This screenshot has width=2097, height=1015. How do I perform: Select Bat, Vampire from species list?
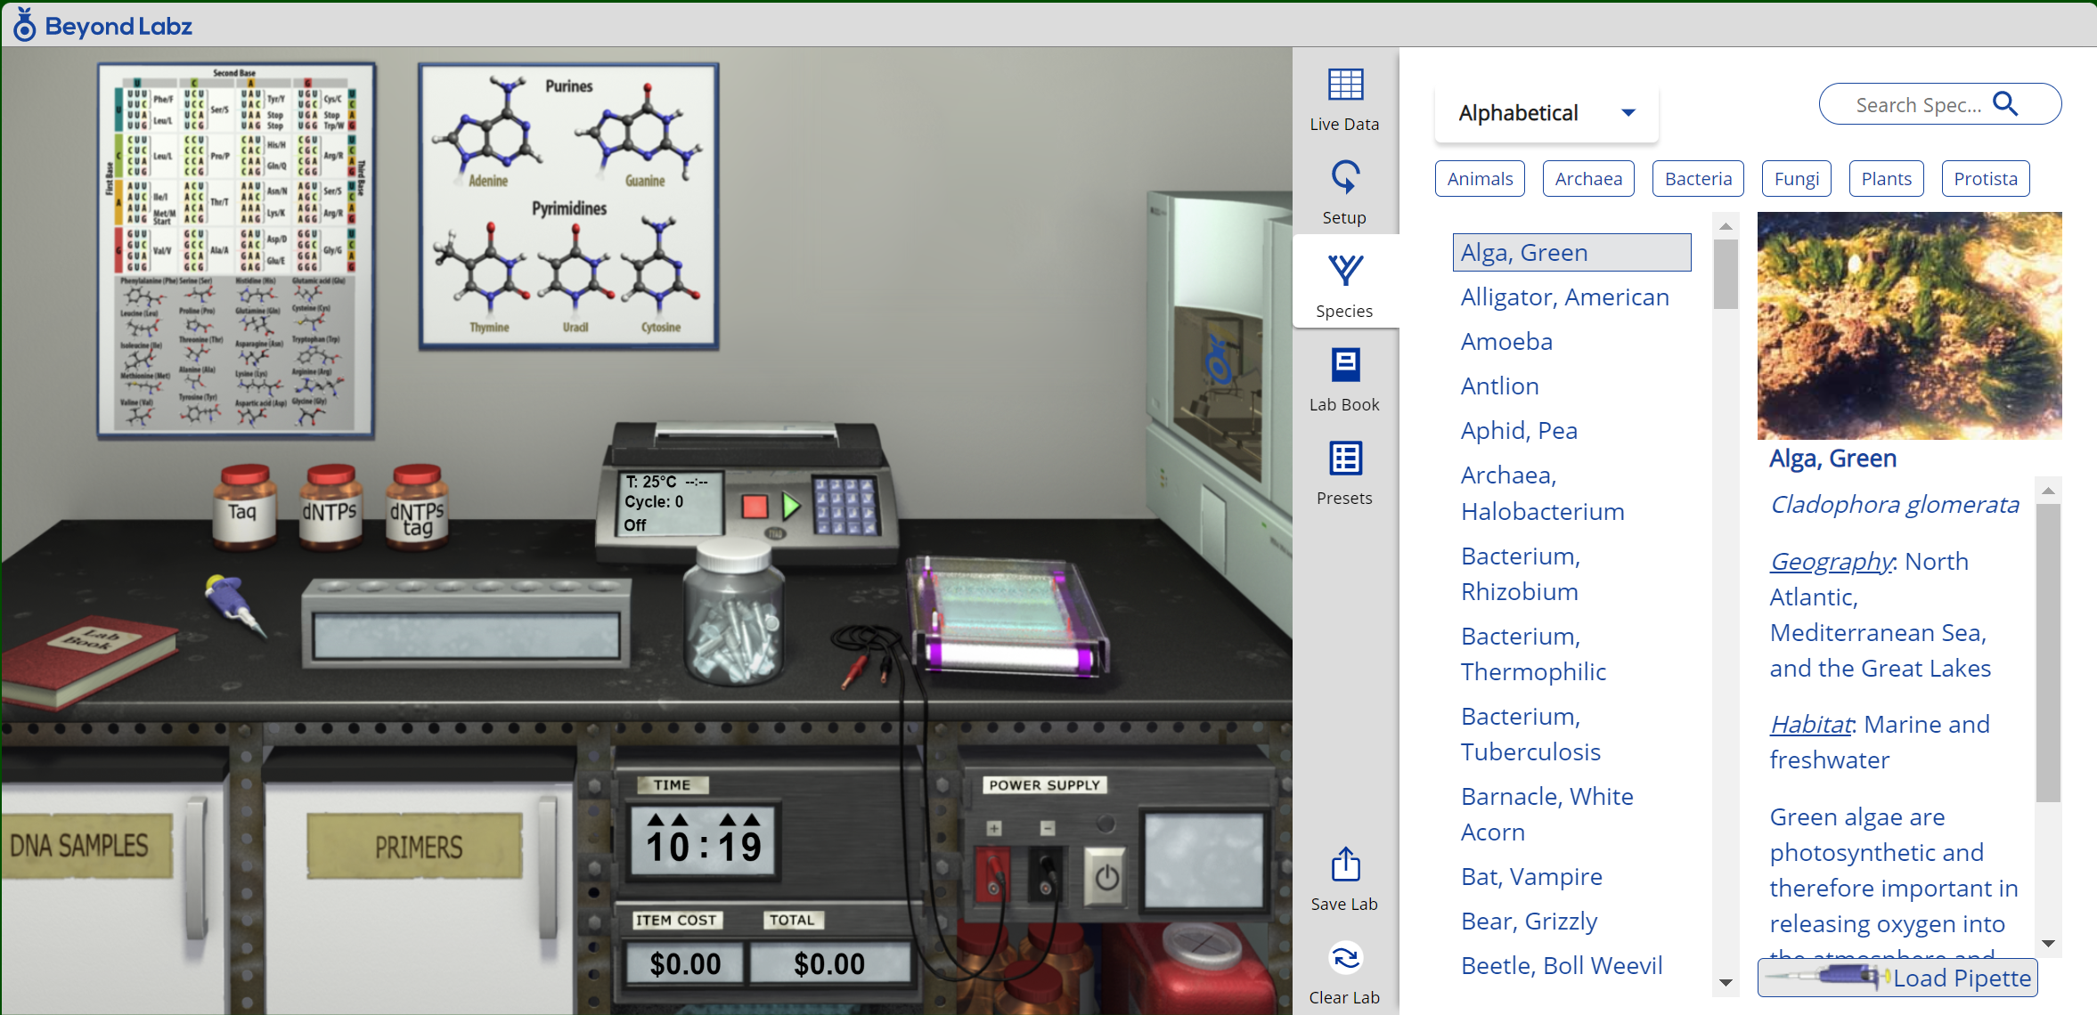point(1531,877)
